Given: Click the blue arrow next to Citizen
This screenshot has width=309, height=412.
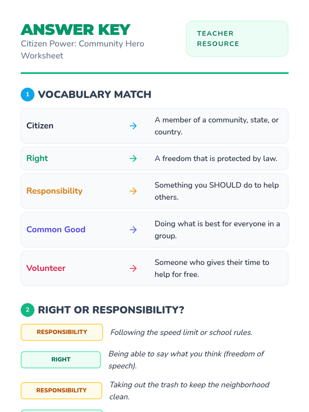Looking at the screenshot, I should coord(133,126).
